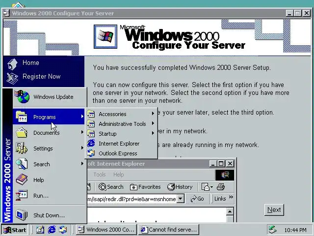314x236 pixels.
Task: Click the Windows logo in the Configure Your Server banner
Action: click(105, 36)
